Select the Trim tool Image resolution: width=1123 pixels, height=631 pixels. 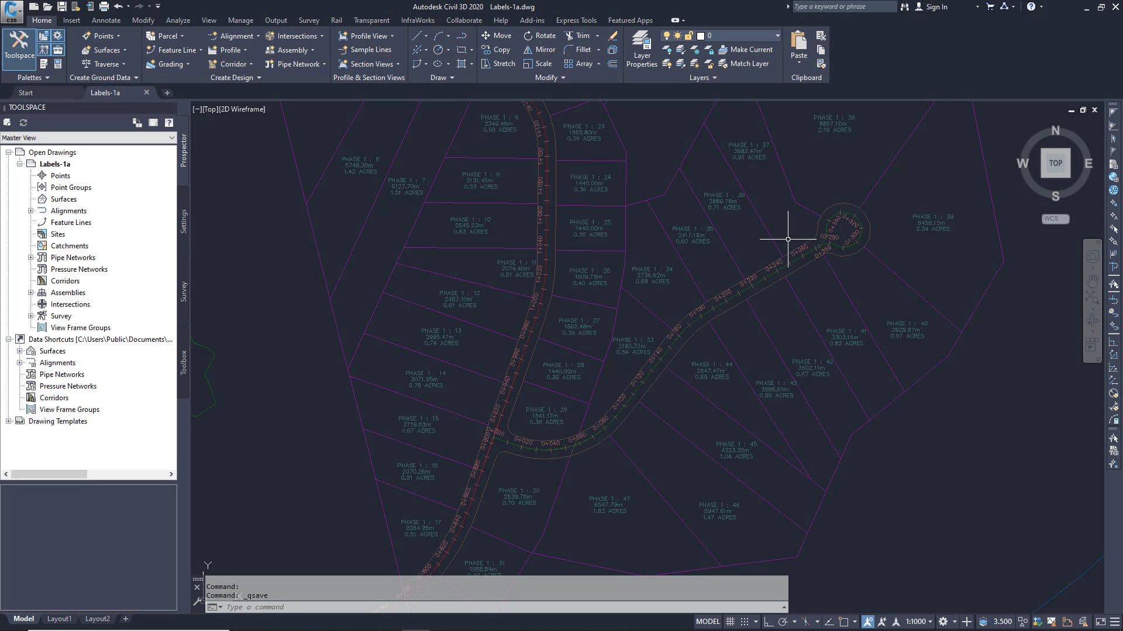point(580,35)
